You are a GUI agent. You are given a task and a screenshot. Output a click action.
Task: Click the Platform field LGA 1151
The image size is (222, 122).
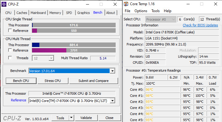(x=182, y=38)
